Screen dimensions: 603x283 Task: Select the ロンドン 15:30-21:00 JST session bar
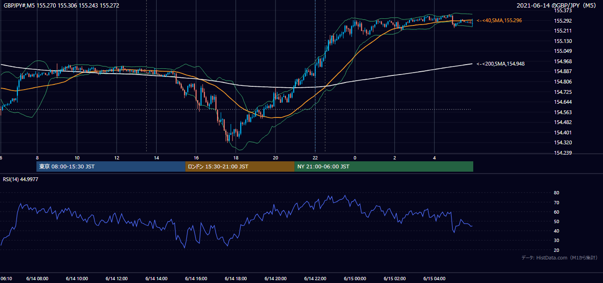coord(240,166)
